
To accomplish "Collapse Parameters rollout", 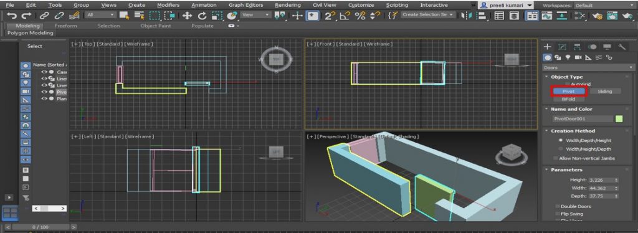I will [x=566, y=170].
